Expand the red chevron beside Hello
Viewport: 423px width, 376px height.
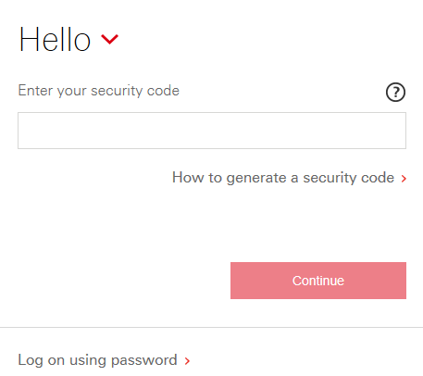click(x=109, y=40)
